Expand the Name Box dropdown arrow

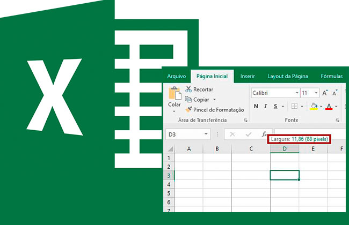[206, 134]
